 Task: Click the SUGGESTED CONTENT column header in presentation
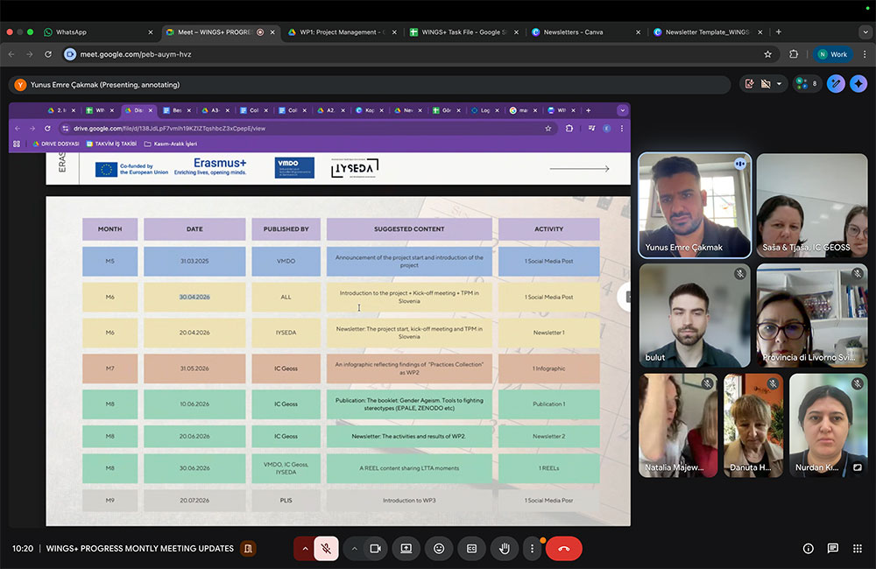point(409,229)
